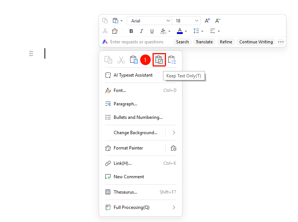Click the paragraph drag handle dots

coord(31,53)
